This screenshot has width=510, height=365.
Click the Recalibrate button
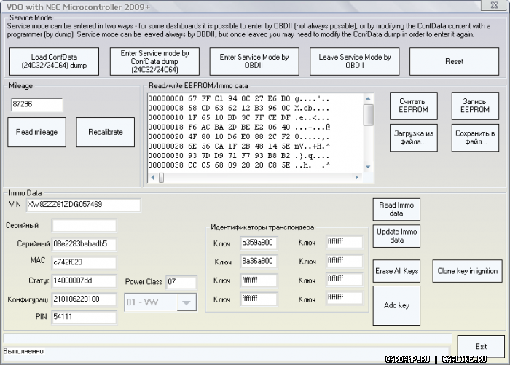[106, 132]
